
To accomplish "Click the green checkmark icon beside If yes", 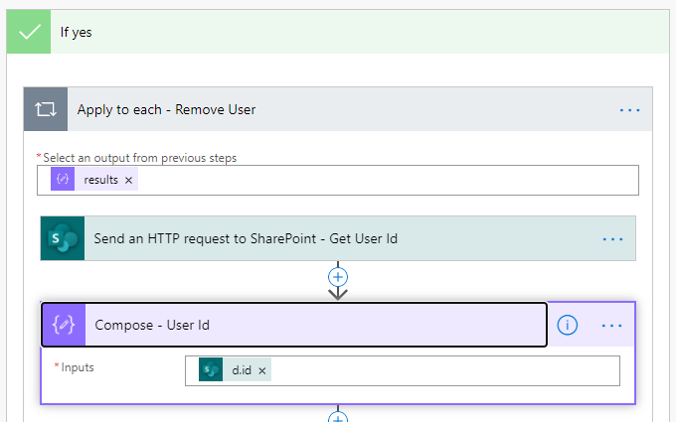I will [29, 32].
